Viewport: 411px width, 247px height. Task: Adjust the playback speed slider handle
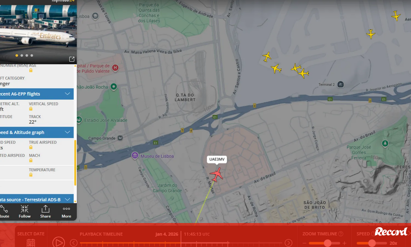[x=372, y=243]
